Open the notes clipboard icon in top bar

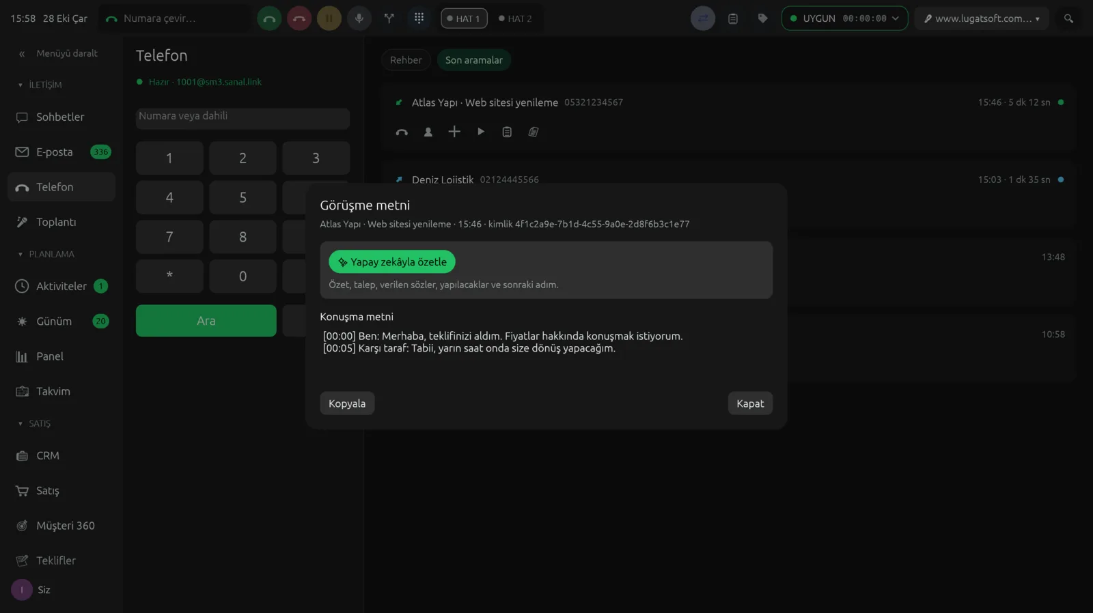(733, 18)
